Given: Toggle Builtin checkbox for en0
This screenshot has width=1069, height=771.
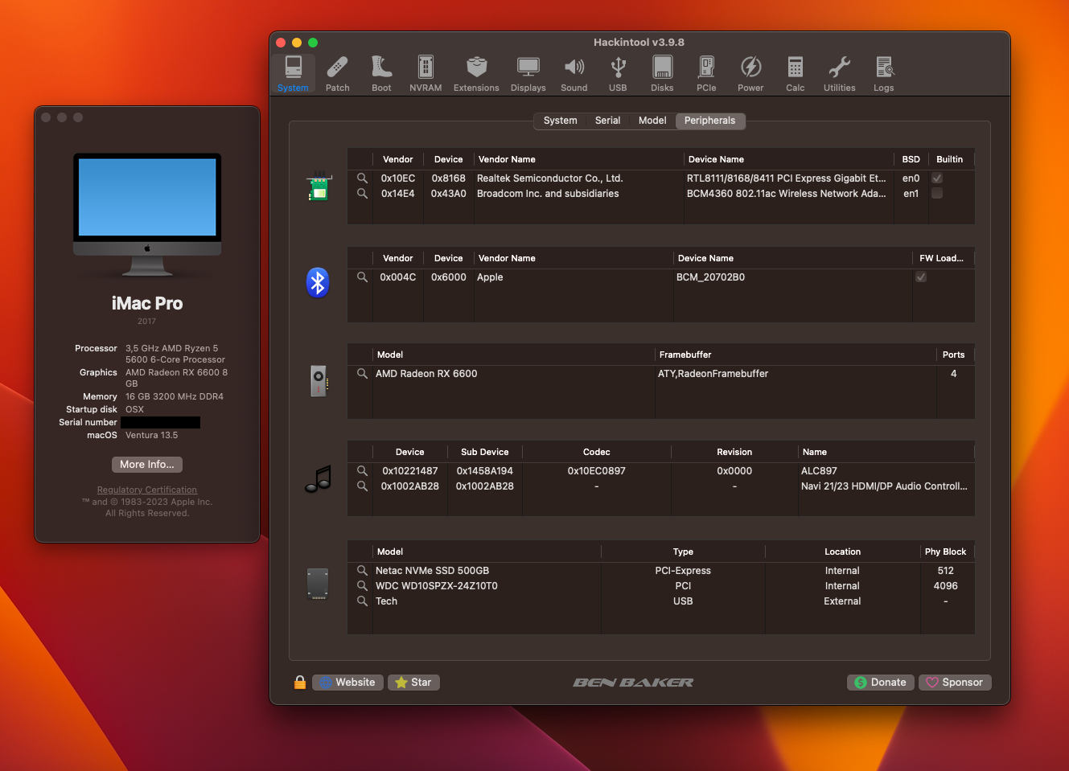Looking at the screenshot, I should click(937, 178).
